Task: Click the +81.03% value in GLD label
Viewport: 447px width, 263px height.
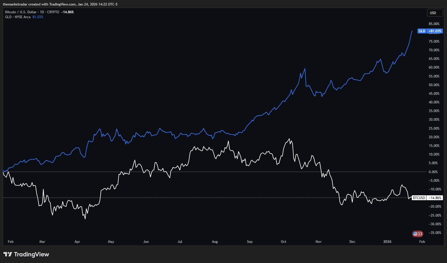Action: point(435,31)
